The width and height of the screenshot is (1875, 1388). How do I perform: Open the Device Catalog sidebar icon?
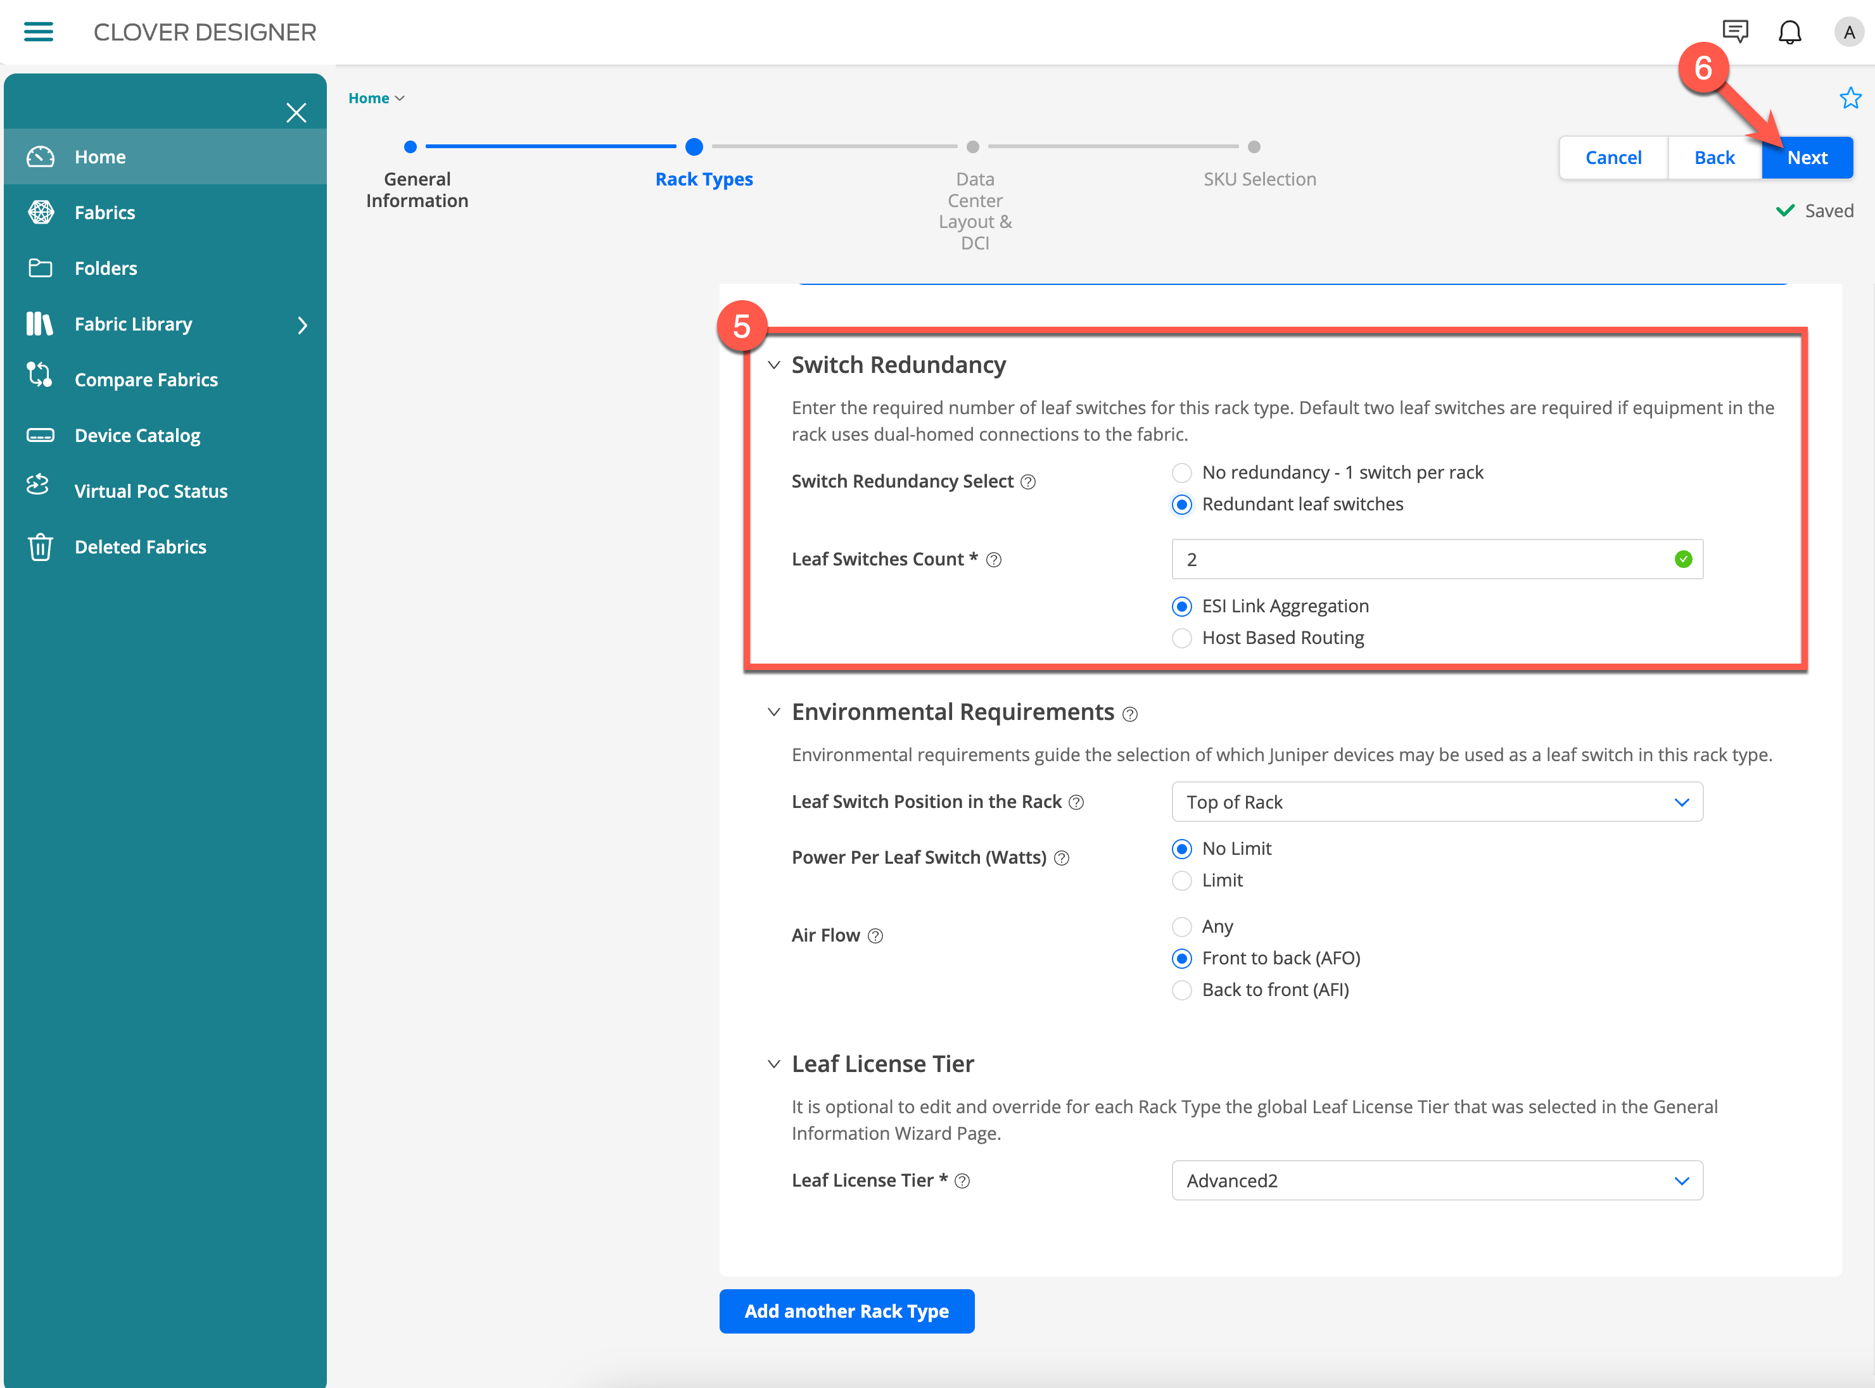click(41, 435)
